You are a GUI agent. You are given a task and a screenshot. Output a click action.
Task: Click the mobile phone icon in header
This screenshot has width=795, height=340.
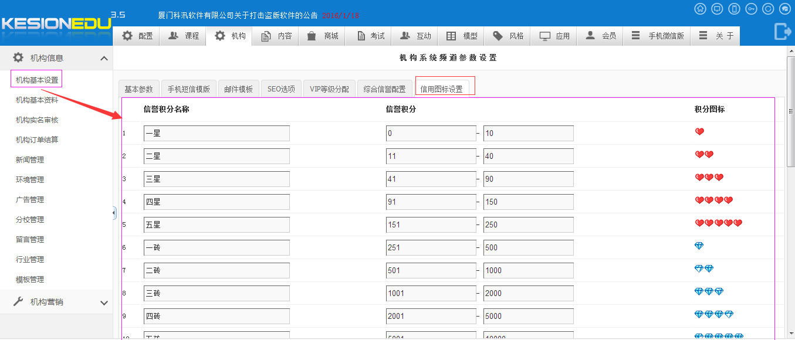[x=734, y=9]
